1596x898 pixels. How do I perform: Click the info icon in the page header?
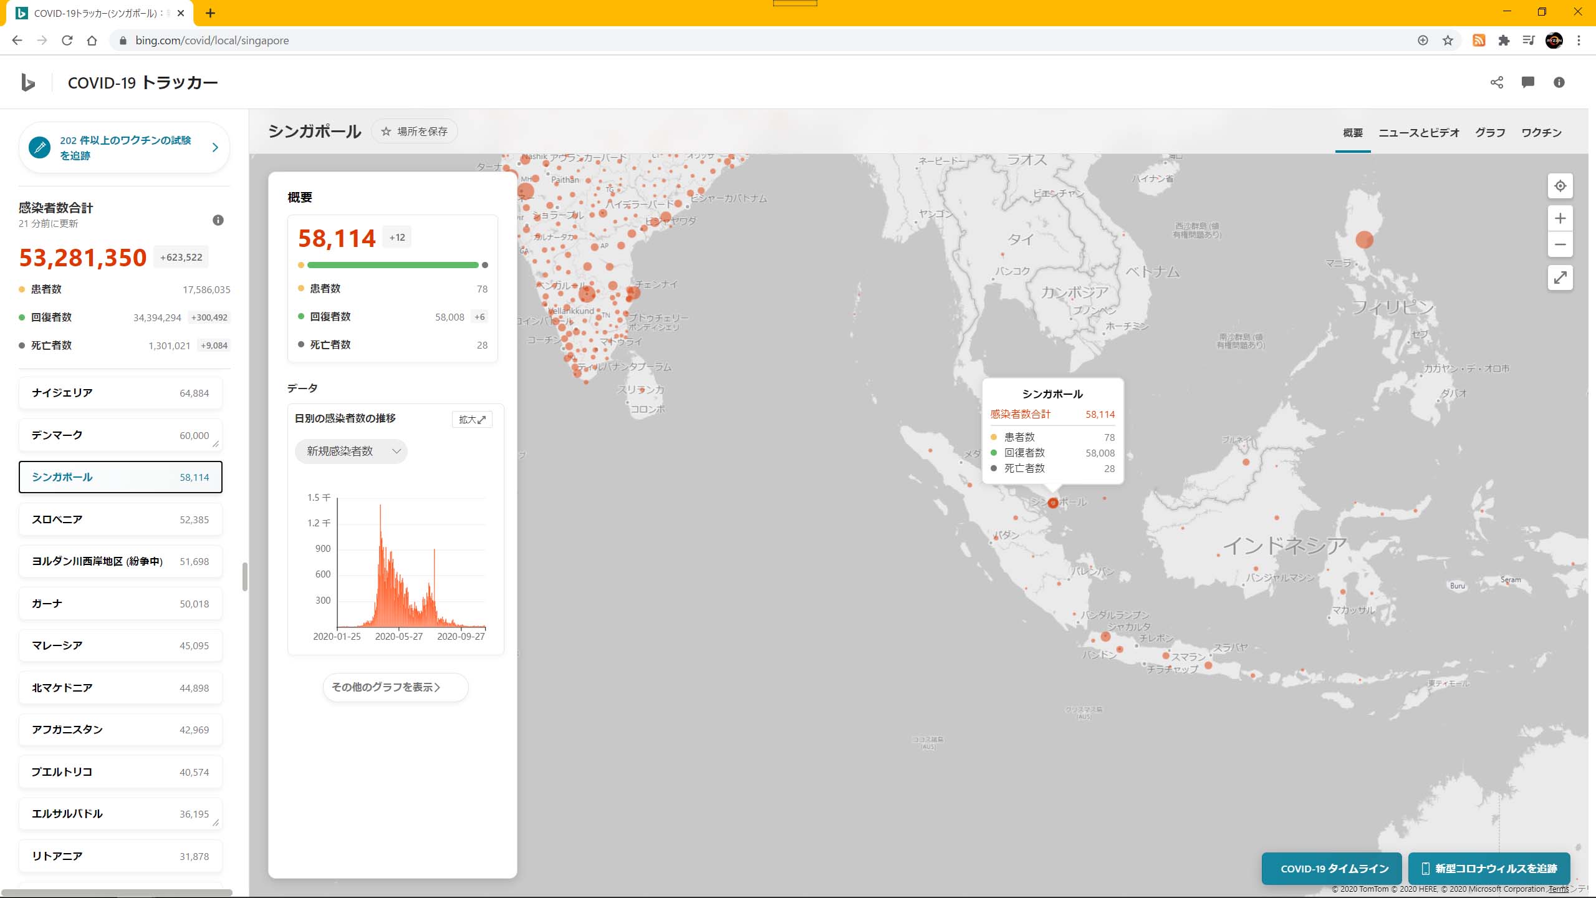point(1559,82)
